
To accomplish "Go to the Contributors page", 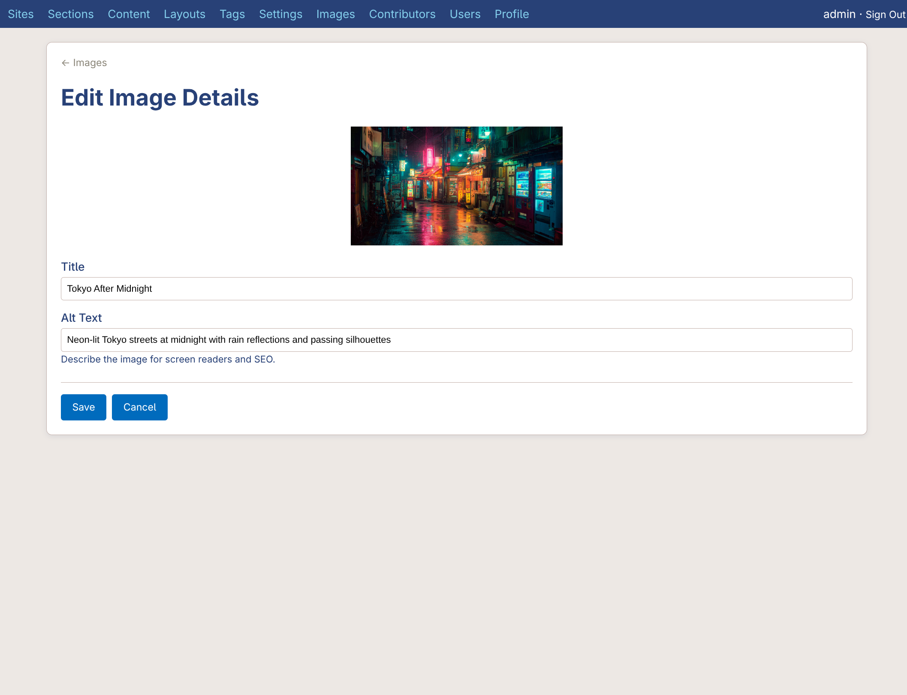I will [x=402, y=14].
